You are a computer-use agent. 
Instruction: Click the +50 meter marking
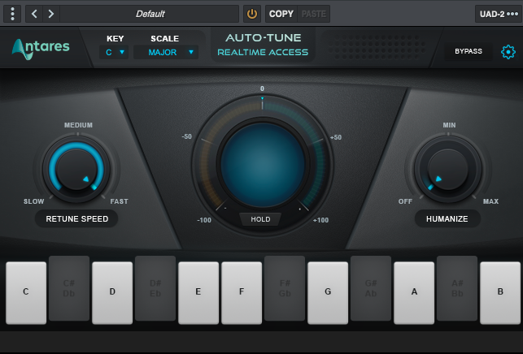coord(336,137)
